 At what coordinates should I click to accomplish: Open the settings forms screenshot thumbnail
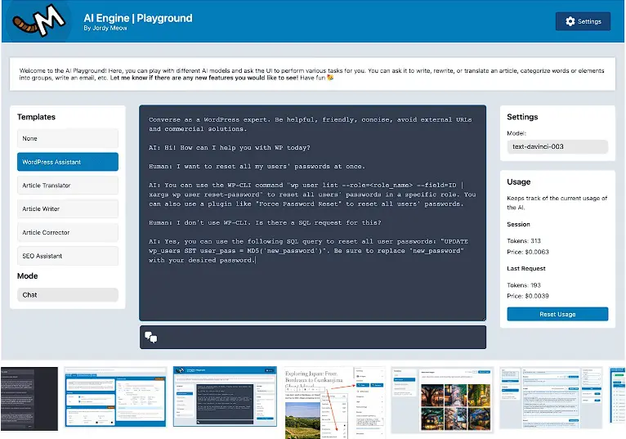coord(115,397)
